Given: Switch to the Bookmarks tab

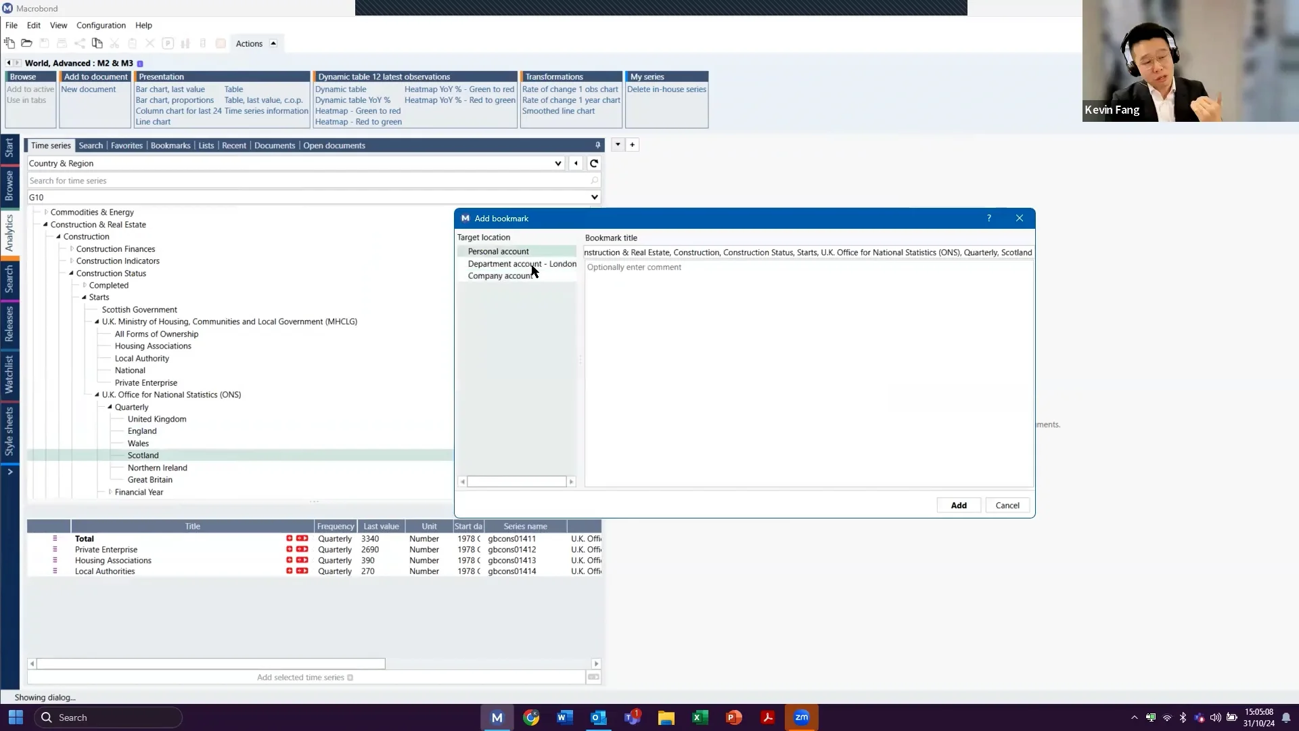Looking at the screenshot, I should [x=170, y=146].
